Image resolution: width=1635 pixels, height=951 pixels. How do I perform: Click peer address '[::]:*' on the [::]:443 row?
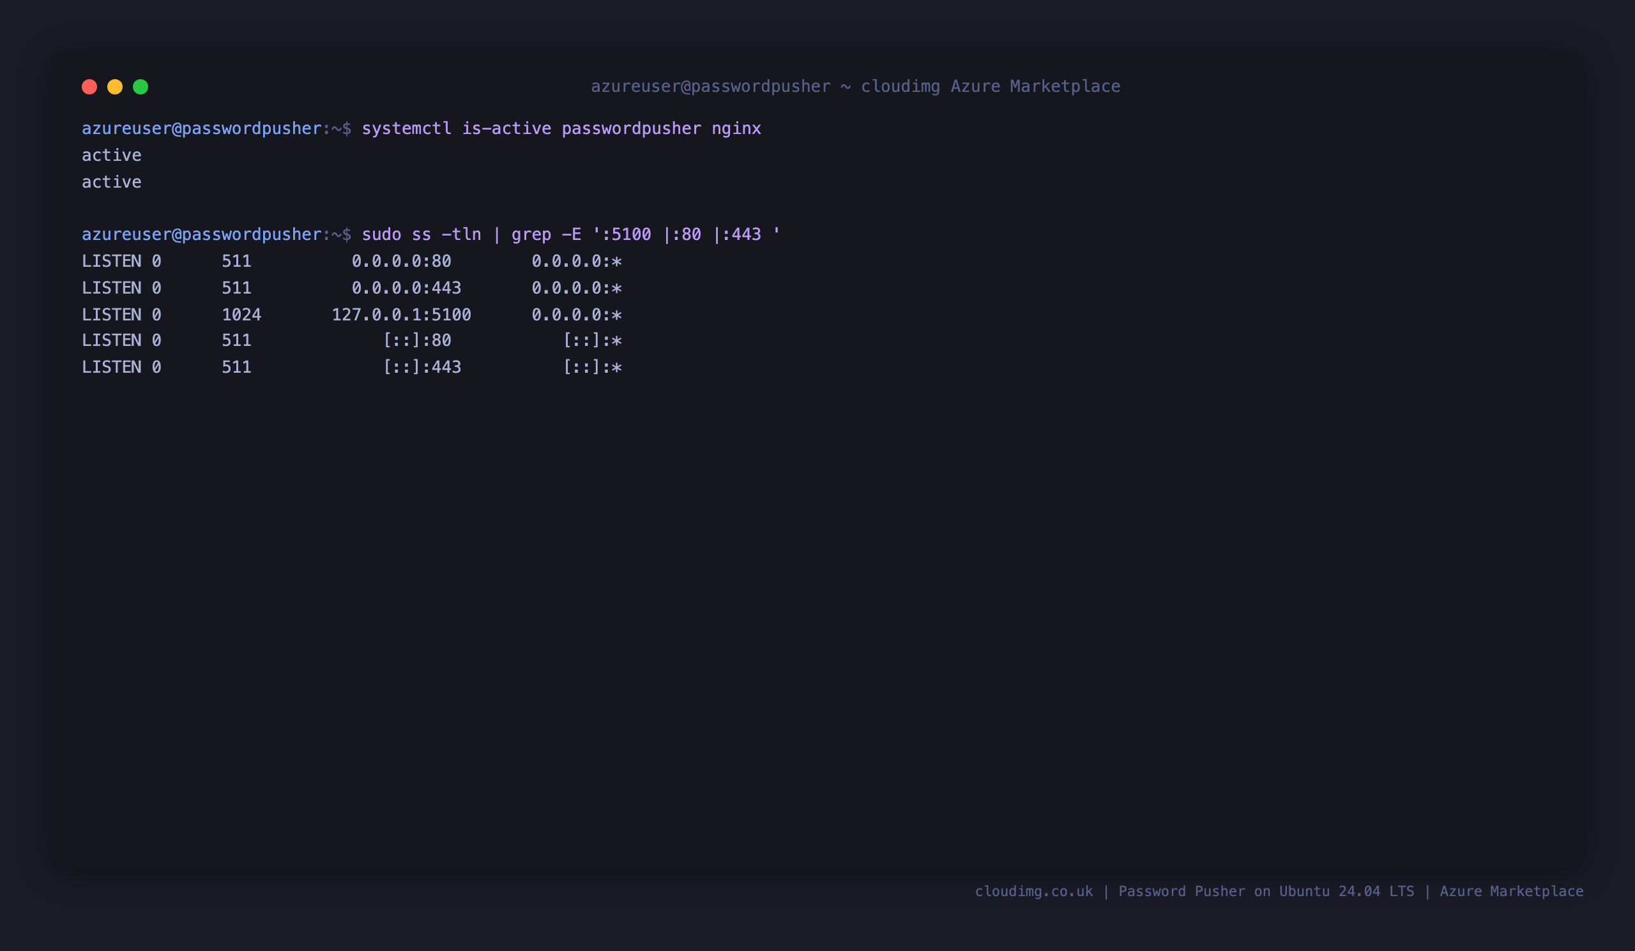(592, 367)
